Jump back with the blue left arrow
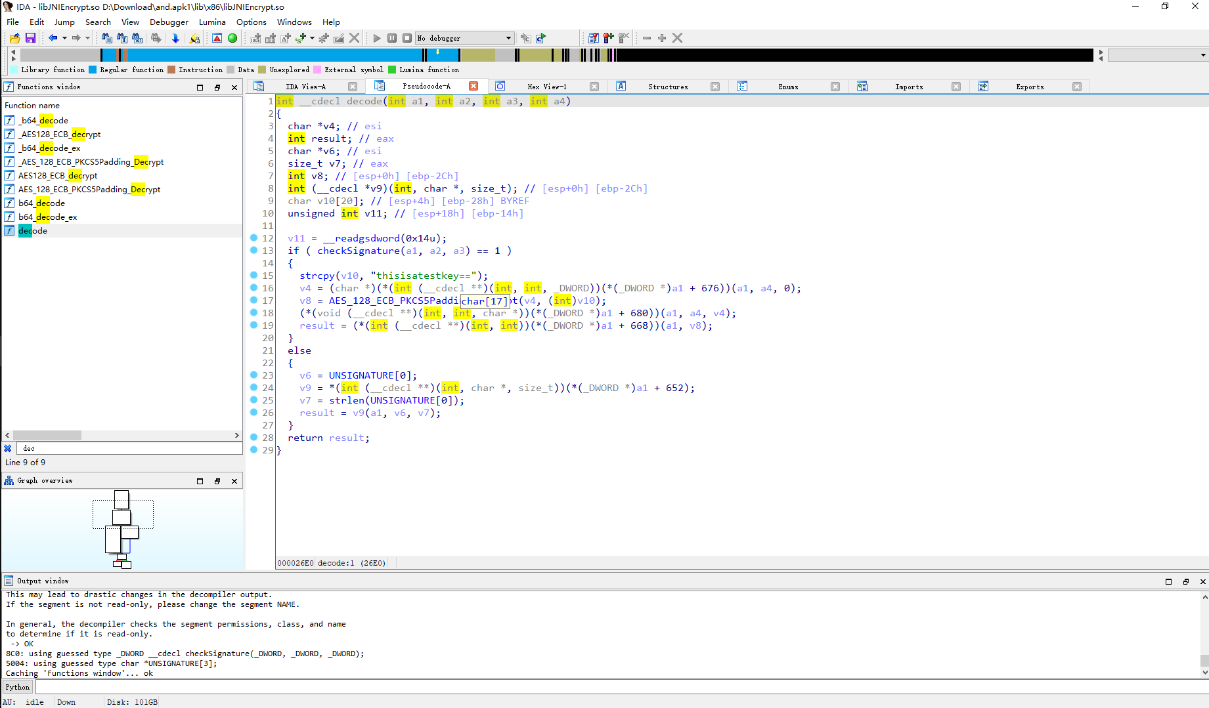The height and width of the screenshot is (708, 1209). (53, 38)
